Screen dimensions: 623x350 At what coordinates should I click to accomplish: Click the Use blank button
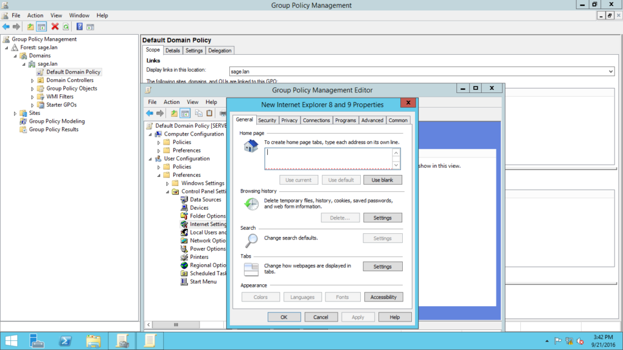pyautogui.click(x=382, y=180)
